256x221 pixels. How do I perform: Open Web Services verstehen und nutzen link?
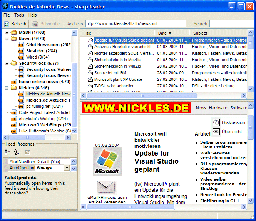click(x=224, y=155)
